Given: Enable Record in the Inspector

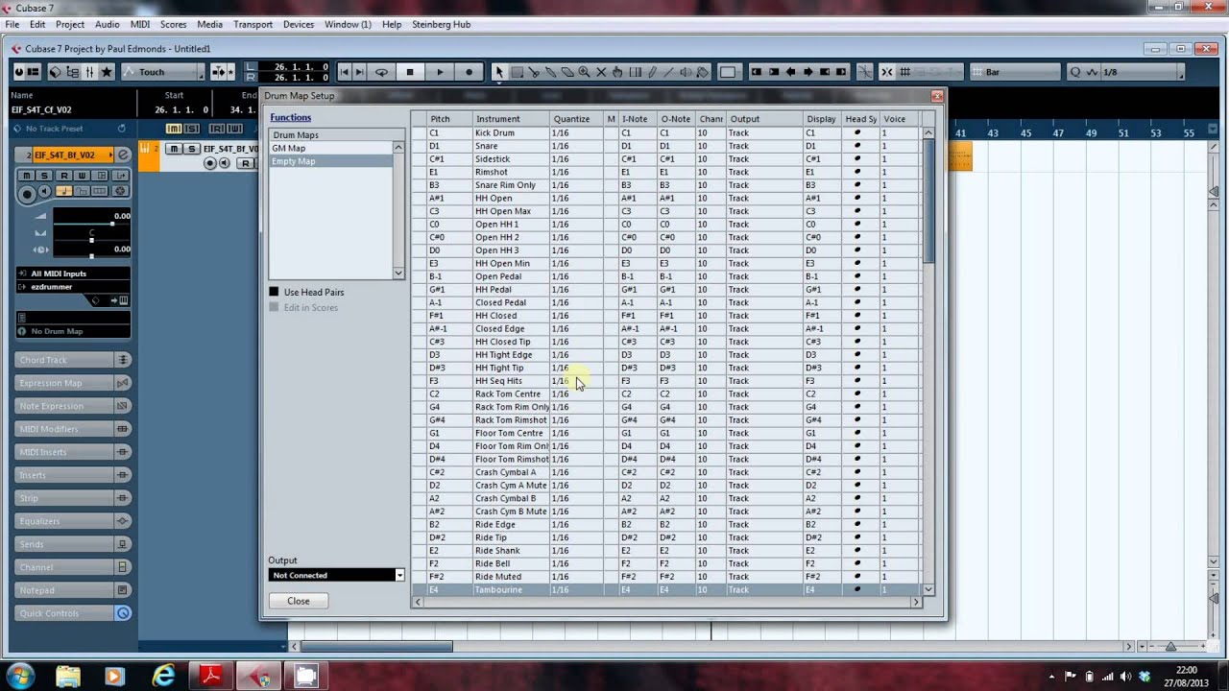Looking at the screenshot, I should pyautogui.click(x=27, y=195).
